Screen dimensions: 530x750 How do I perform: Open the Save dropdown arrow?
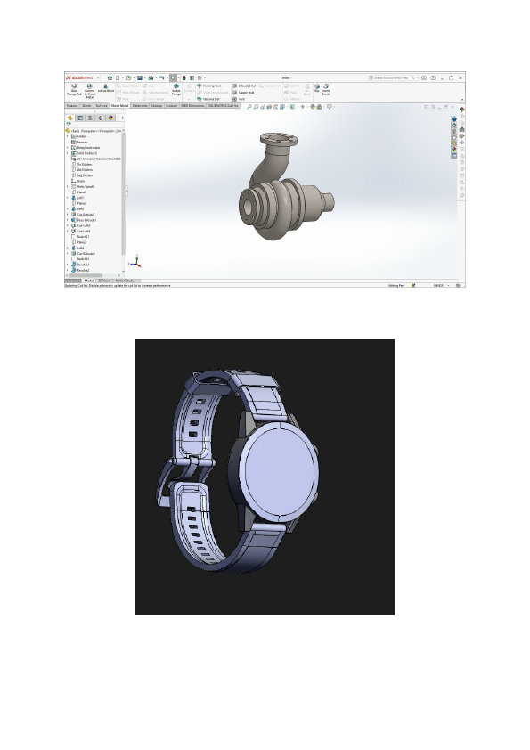point(144,78)
